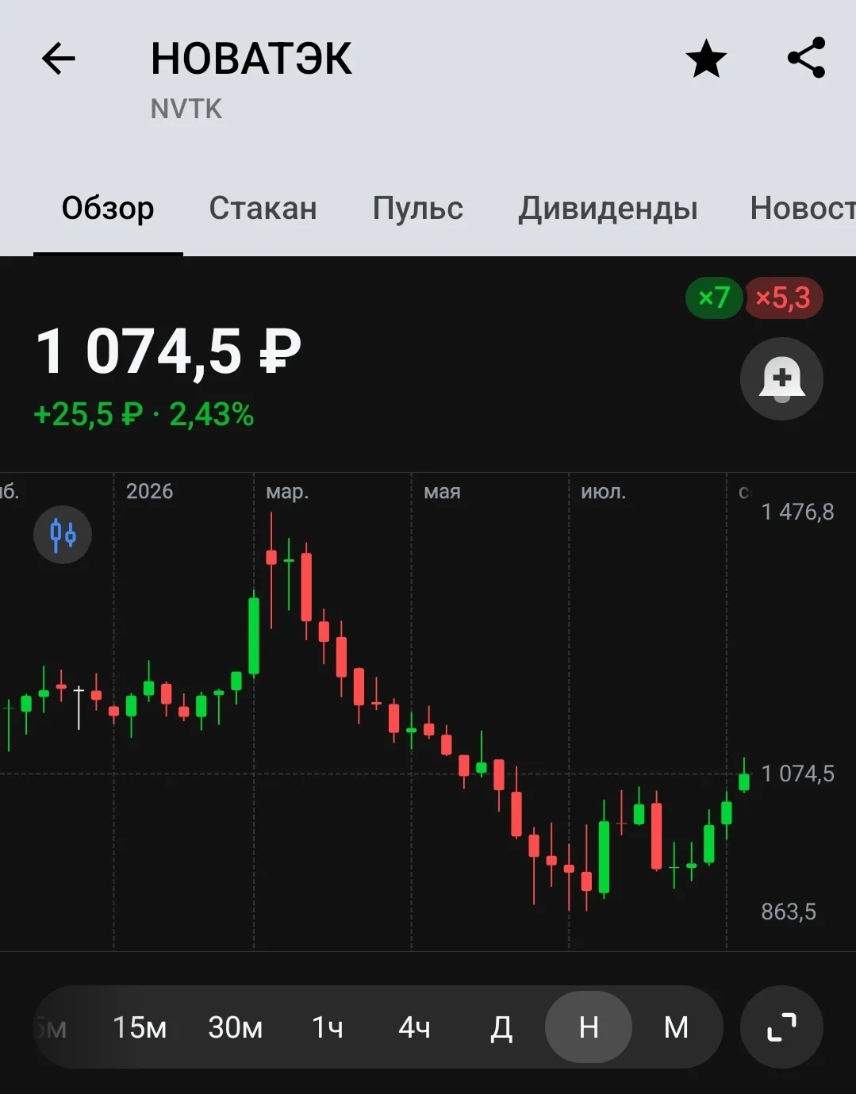
Task: Add a price alert with bell icon
Action: [781, 379]
